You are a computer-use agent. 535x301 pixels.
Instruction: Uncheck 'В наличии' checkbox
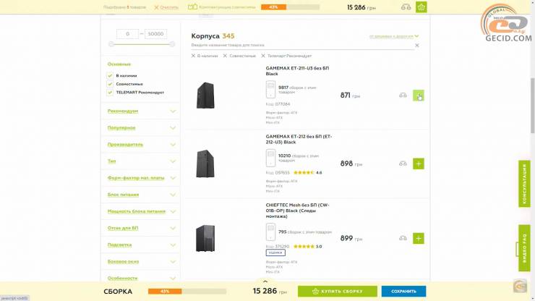pos(110,75)
